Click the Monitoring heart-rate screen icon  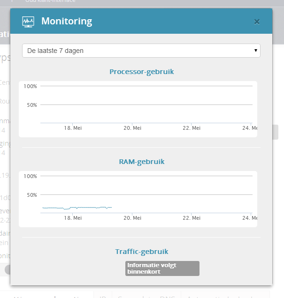(28, 22)
